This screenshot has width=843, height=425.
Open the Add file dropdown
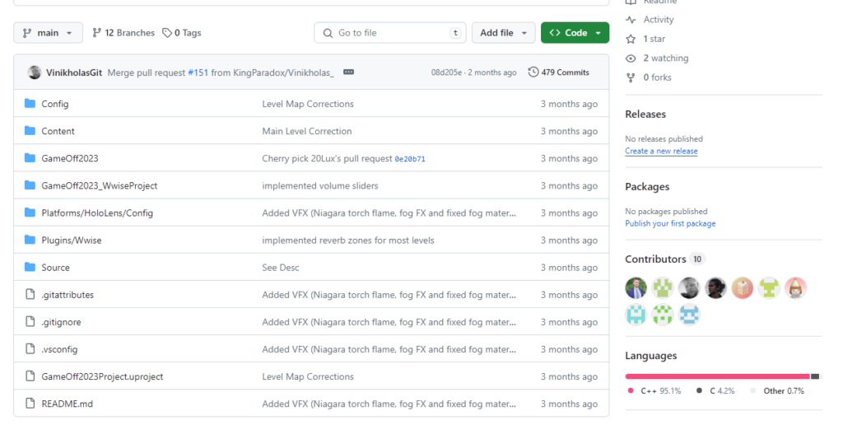[x=503, y=33]
